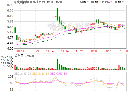Click the 10PMA legend label
Viewport: 130px width, 91px height.
click(x=94, y=2)
